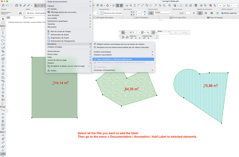Click the star favorites icon in toolbar
Image resolution: width=239 pixels, height=157 pixels.
point(114,5)
